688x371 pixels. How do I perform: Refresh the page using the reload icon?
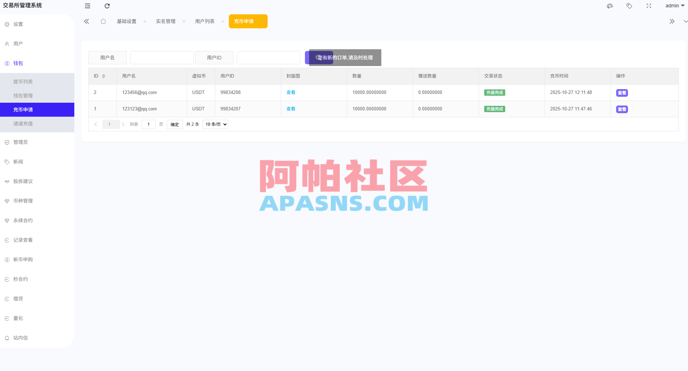pyautogui.click(x=107, y=6)
